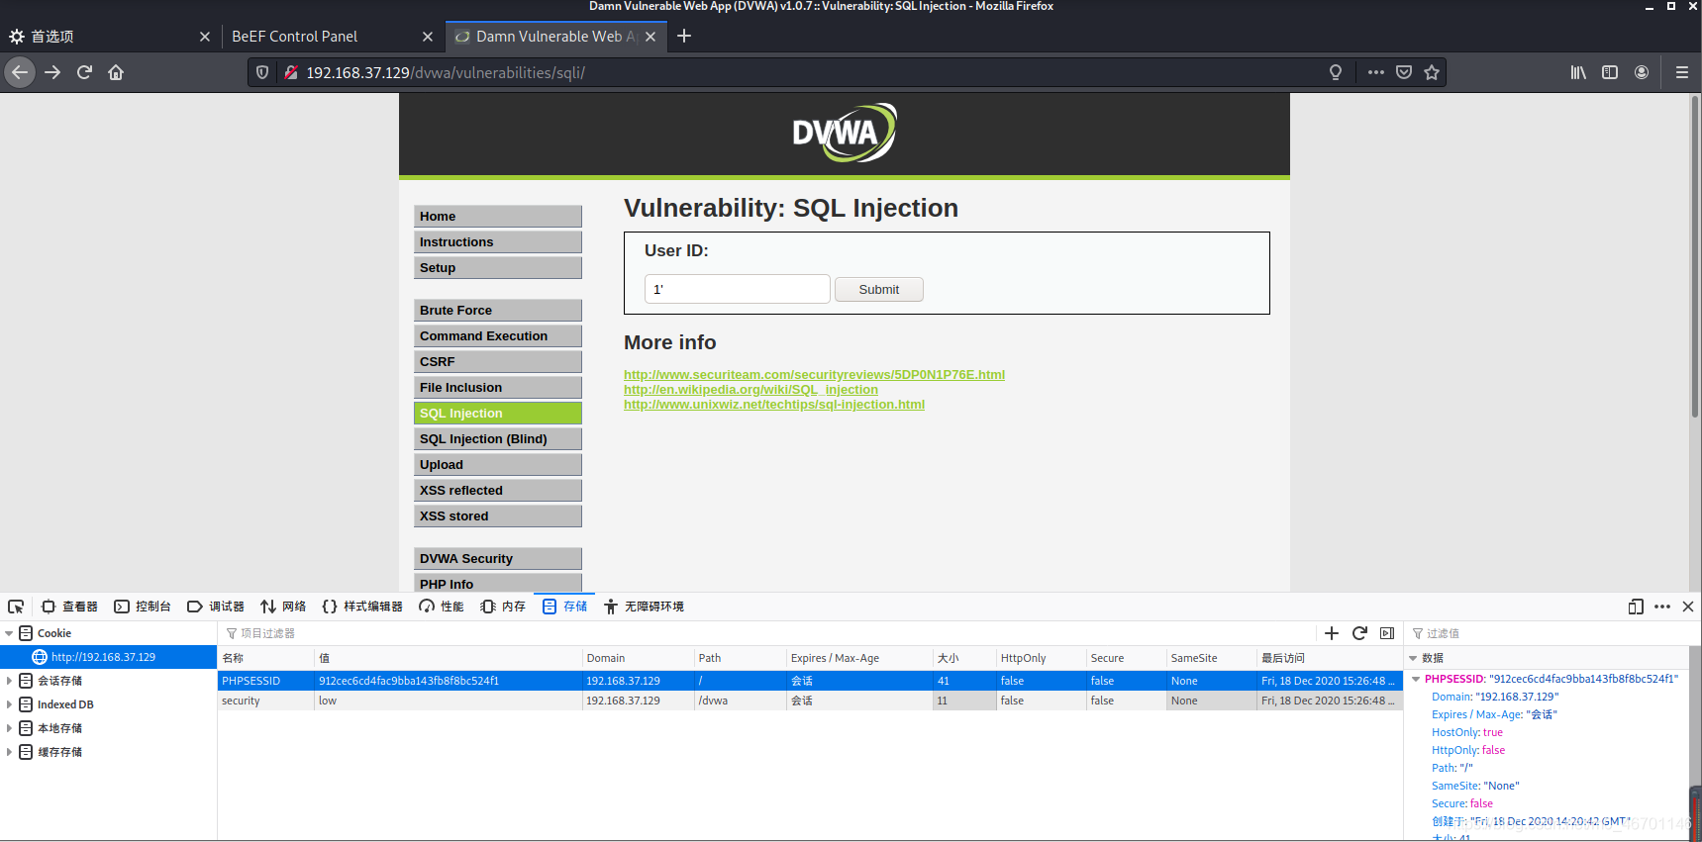1702x842 pixels.
Task: Expand the 会话存储 tree node
Action: (x=9, y=681)
